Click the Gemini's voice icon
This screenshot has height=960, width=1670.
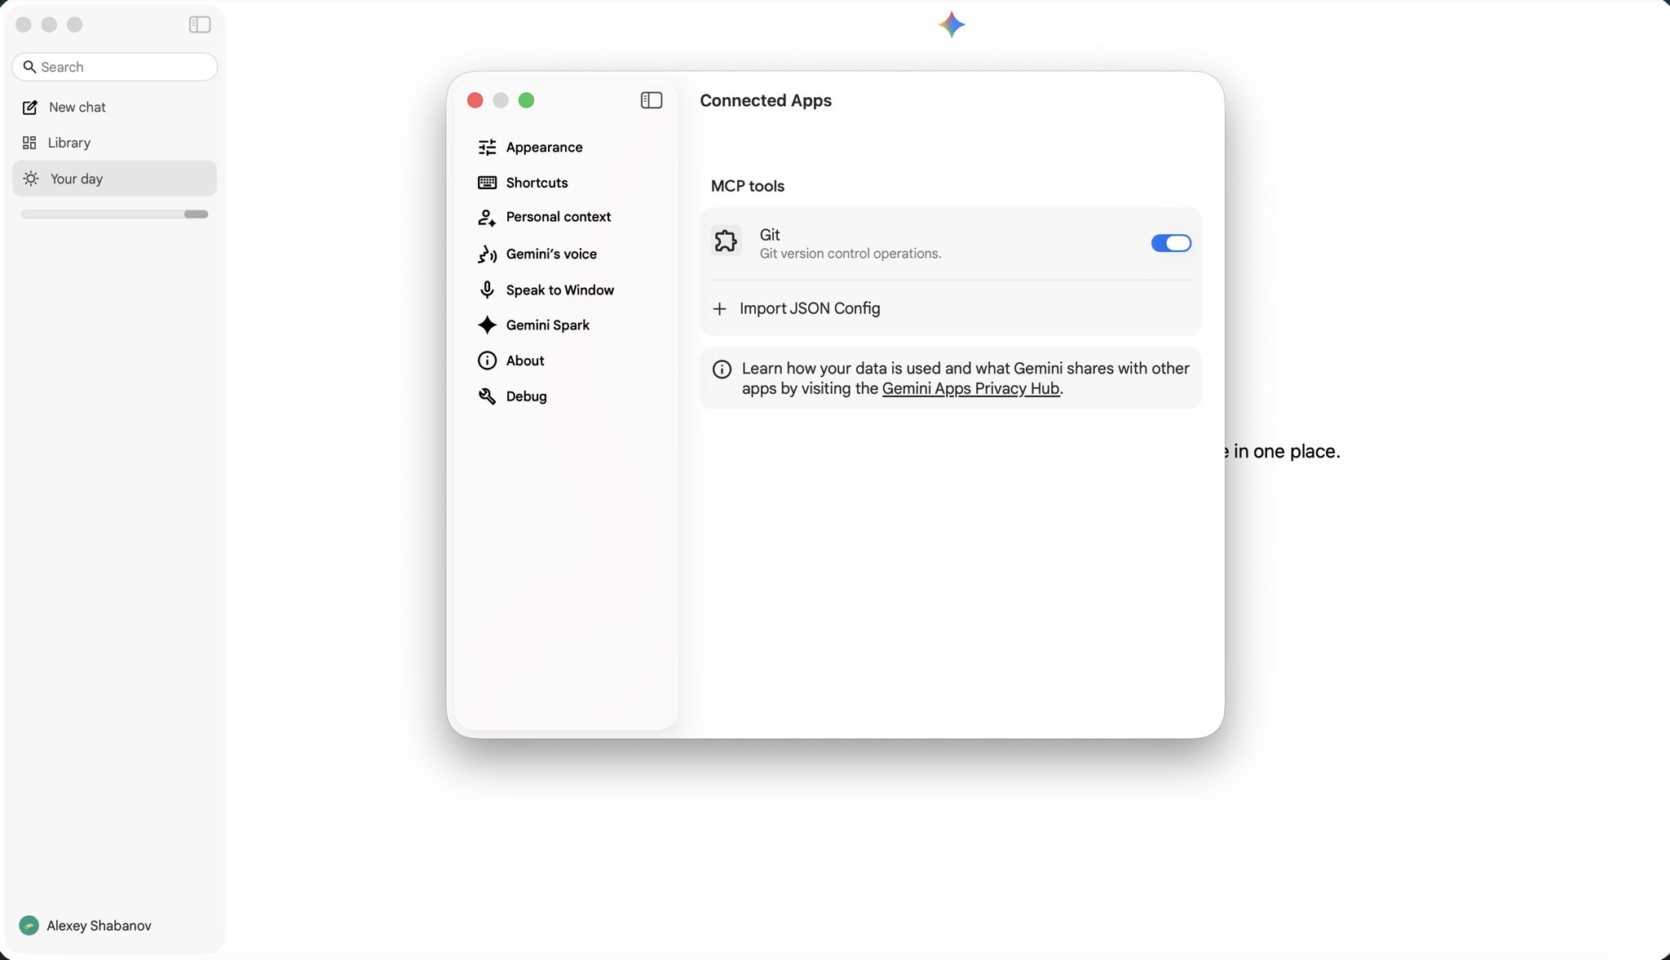[x=487, y=254]
